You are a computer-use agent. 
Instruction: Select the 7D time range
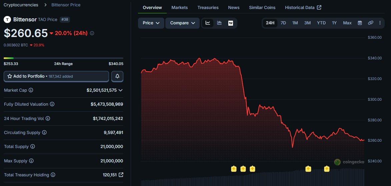(283, 23)
